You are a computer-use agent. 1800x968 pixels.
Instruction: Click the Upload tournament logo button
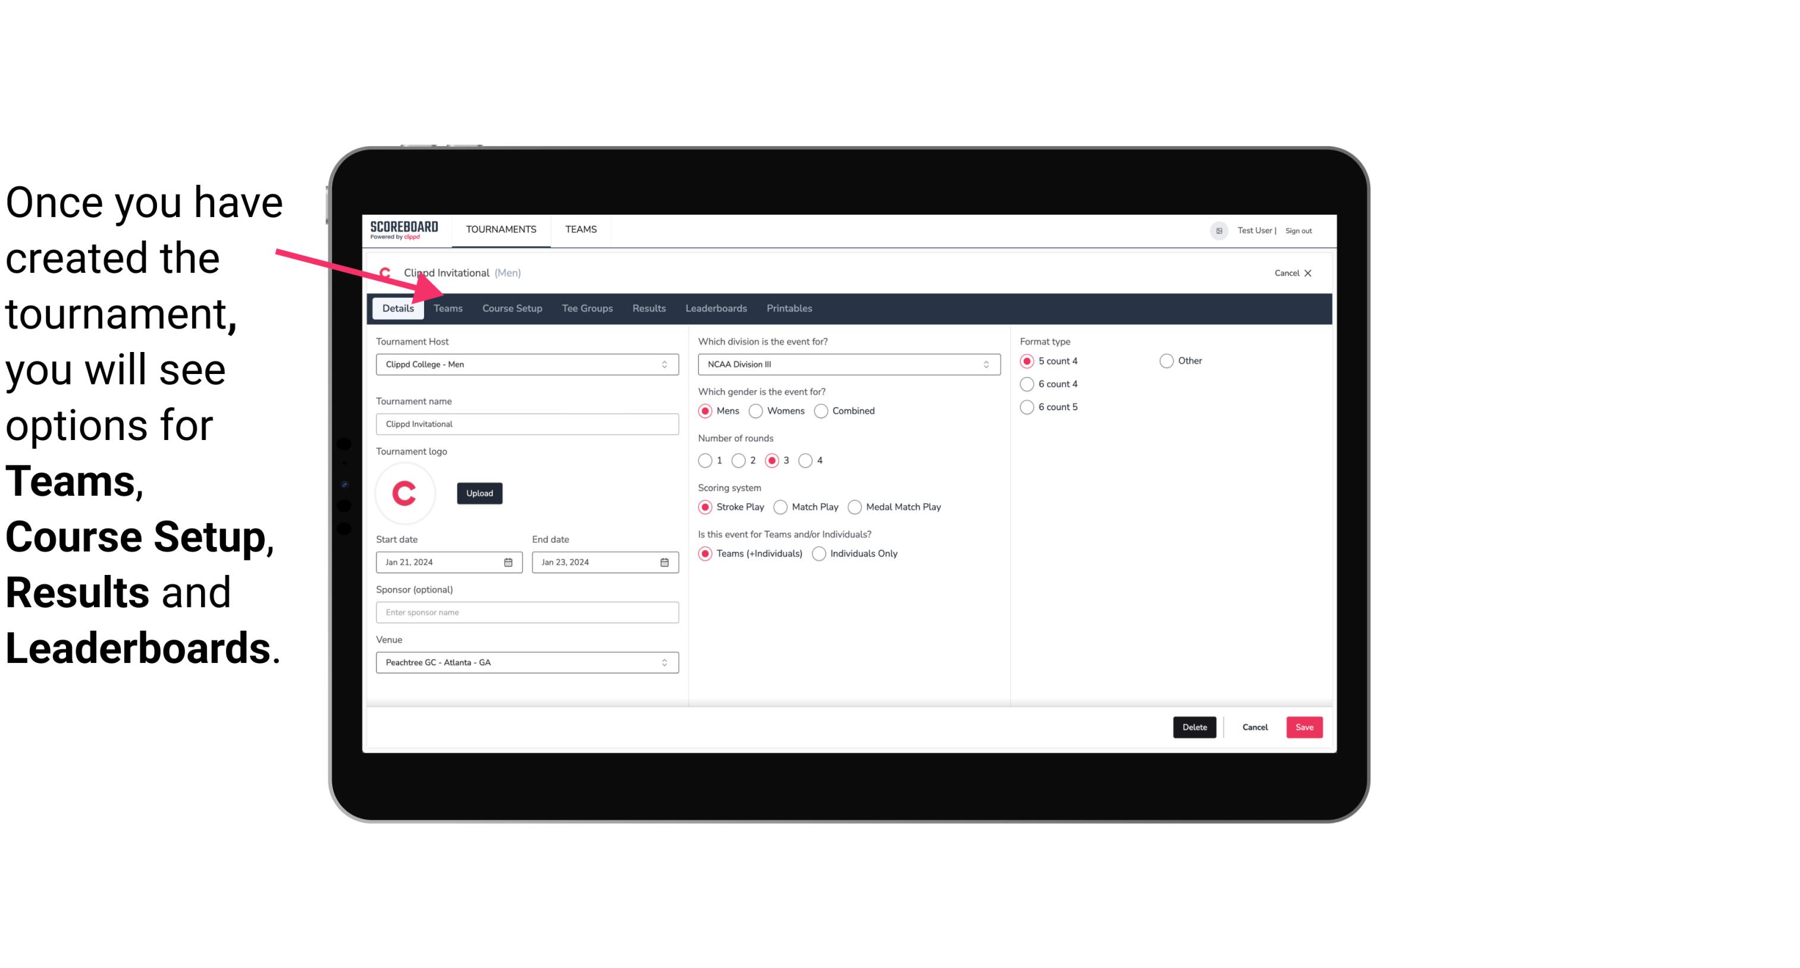[479, 492]
